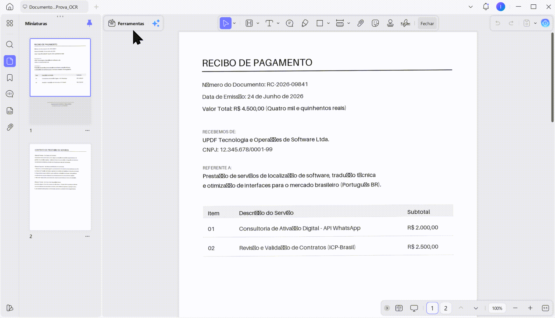Select the rectangle shape tool
This screenshot has height=318, width=555.
(320, 23)
